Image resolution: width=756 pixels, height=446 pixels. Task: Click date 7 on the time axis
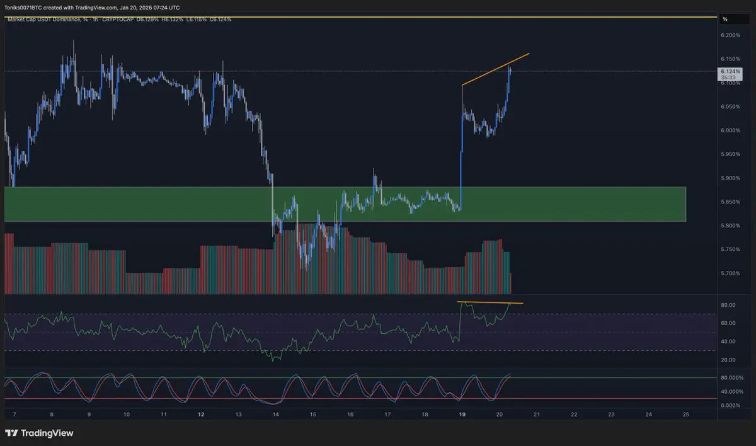tap(14, 415)
